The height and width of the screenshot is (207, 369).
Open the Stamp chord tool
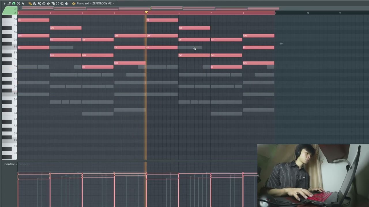tap(18, 4)
